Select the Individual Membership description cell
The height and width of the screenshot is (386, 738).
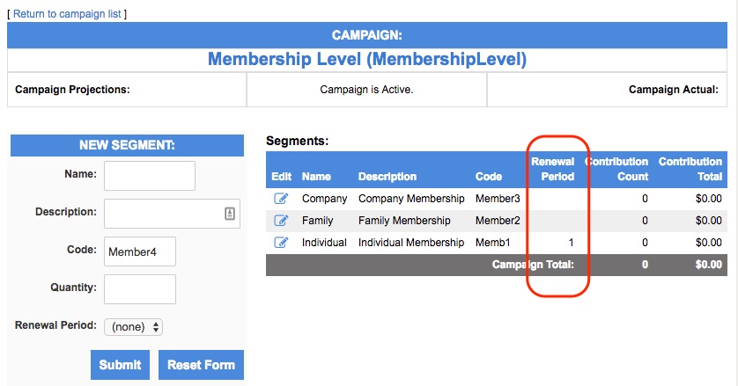[411, 243]
